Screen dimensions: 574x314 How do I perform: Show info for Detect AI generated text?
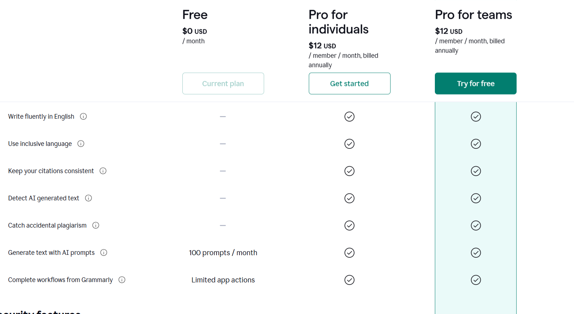point(88,198)
